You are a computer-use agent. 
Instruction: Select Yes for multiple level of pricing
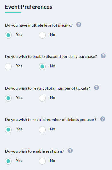(x=8, y=35)
